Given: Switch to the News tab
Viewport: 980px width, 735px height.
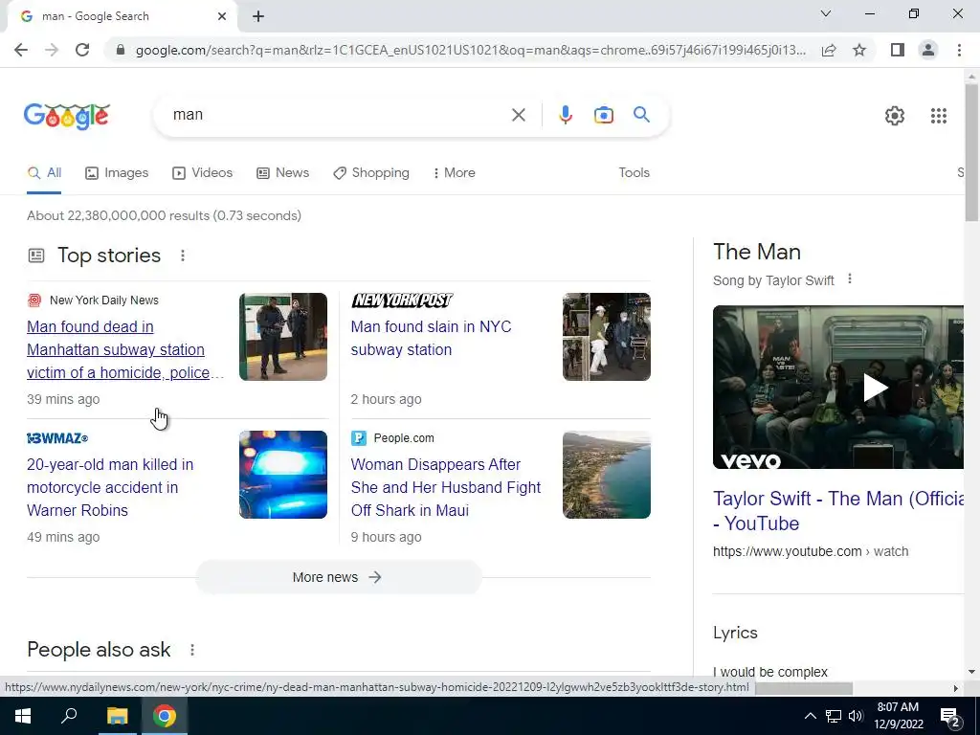Looking at the screenshot, I should (x=283, y=173).
